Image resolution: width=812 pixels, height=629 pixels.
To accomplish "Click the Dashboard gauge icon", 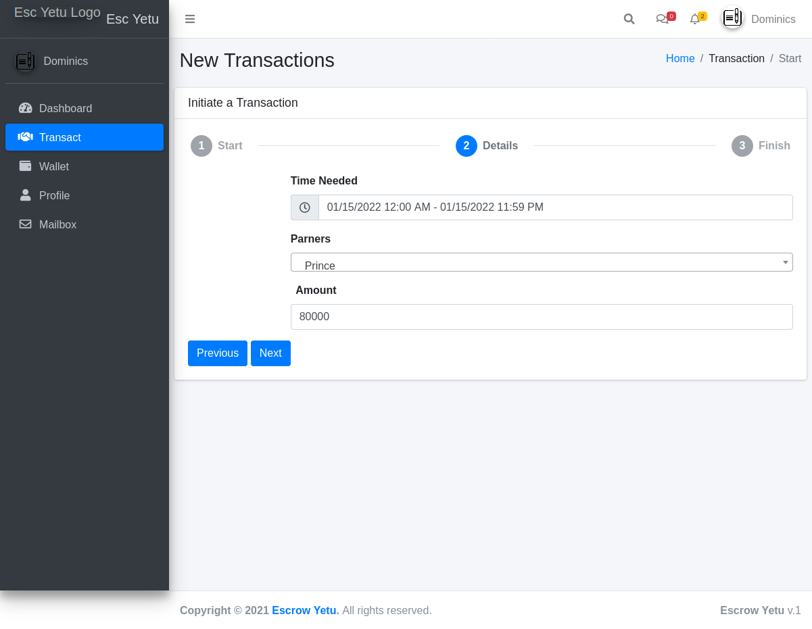I will tap(26, 108).
